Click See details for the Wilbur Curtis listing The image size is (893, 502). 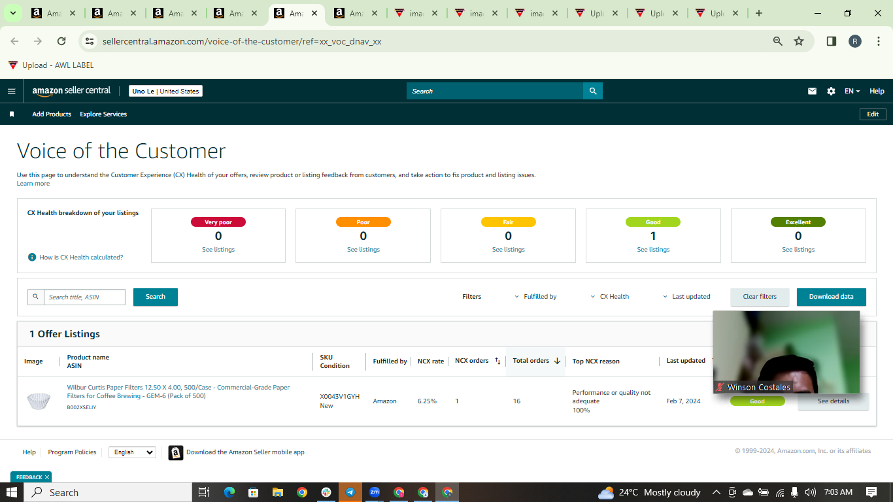point(834,401)
